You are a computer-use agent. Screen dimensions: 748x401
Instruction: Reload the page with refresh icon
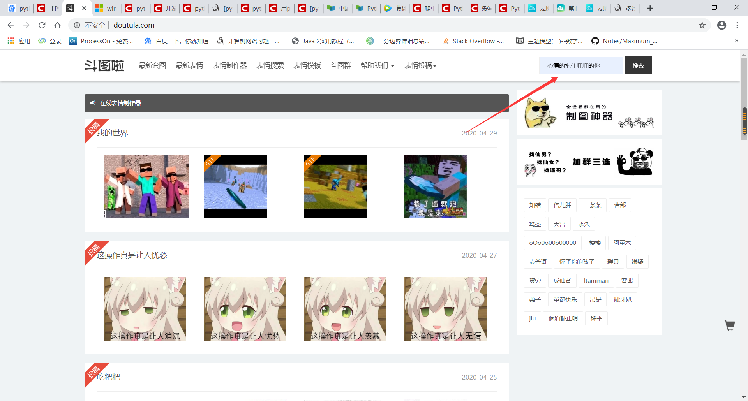pyautogui.click(x=42, y=25)
